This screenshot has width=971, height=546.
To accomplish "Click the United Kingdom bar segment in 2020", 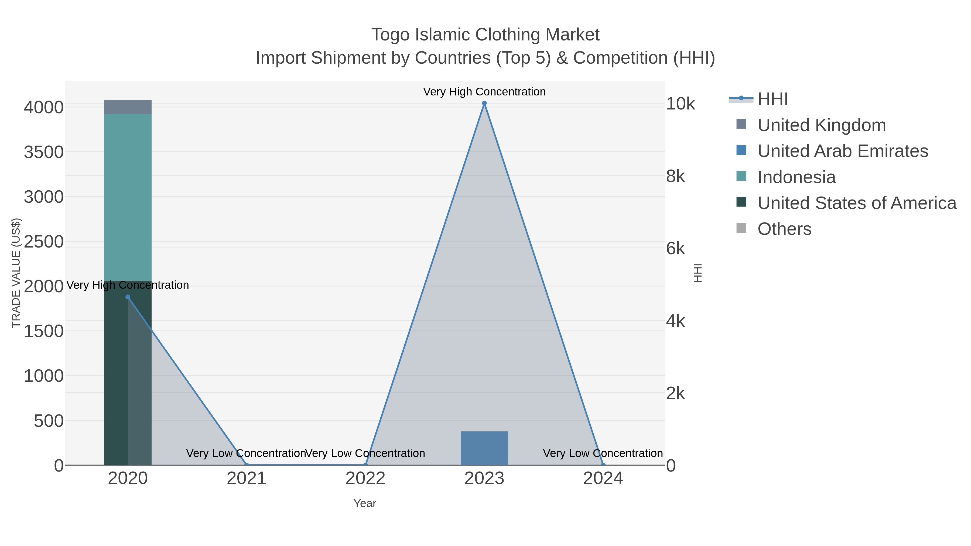I will 128,107.
